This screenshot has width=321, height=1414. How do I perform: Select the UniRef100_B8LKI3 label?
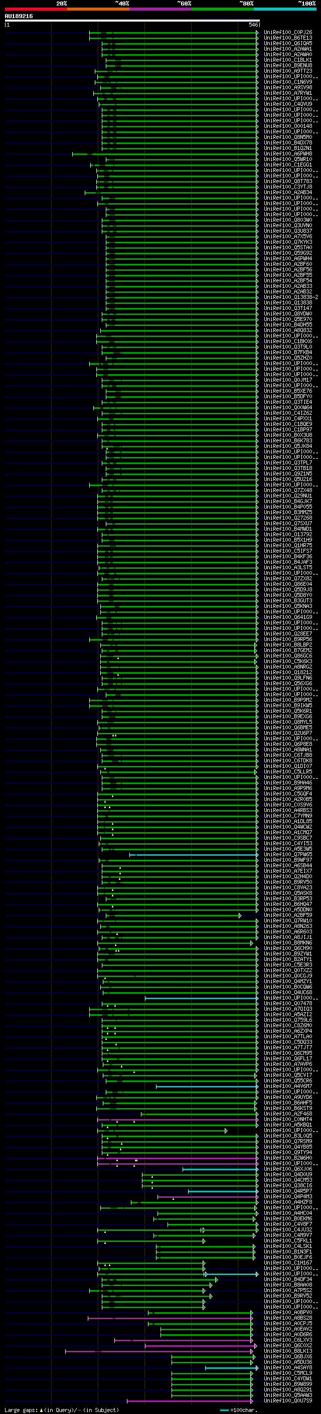[288, 1351]
